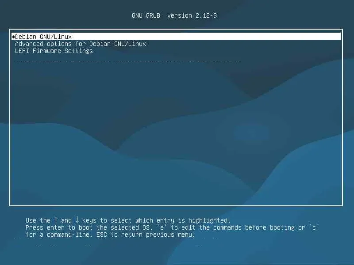Image resolution: width=354 pixels, height=265 pixels.
Task: Click the 'Use the ↑ and ↓ keys' help line
Action: point(128,220)
